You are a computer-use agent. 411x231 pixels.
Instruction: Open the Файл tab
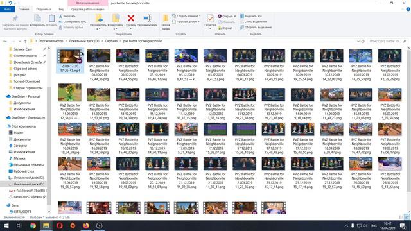click(7, 9)
